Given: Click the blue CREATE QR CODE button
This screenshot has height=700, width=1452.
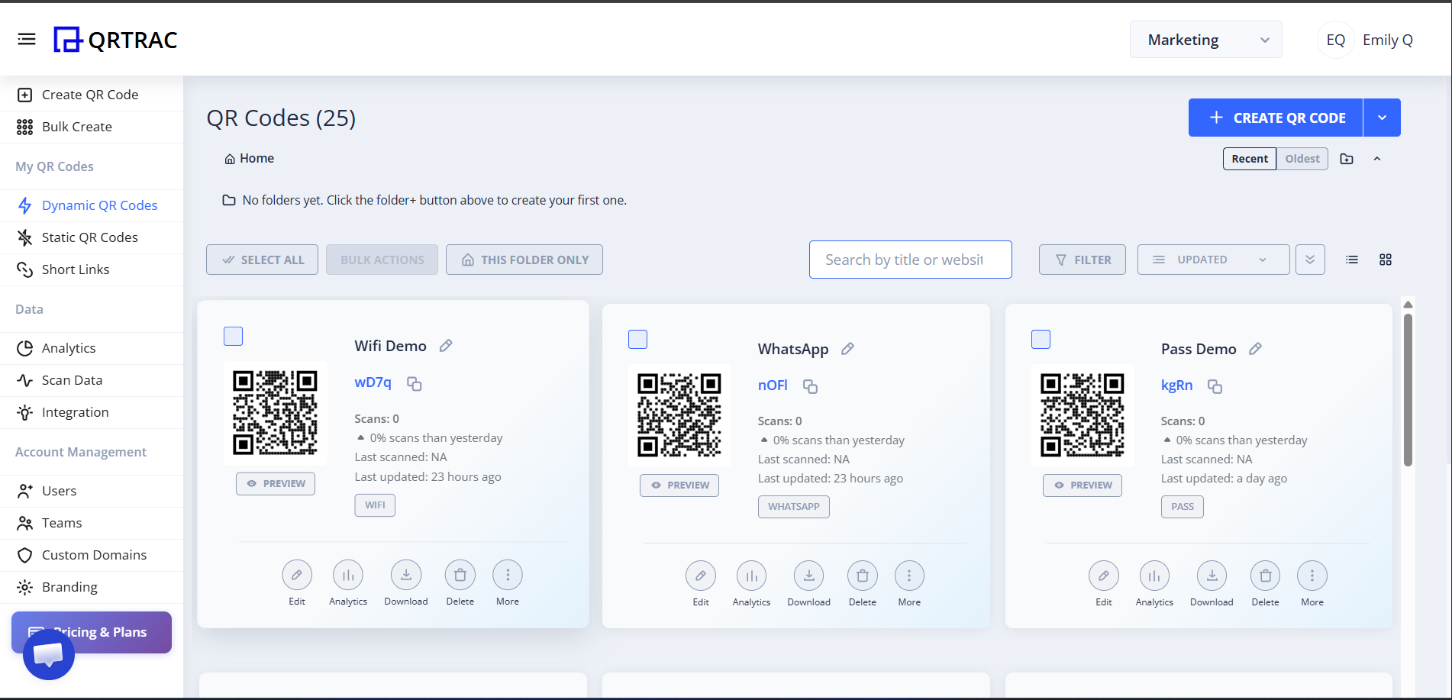Looking at the screenshot, I should click(x=1276, y=118).
